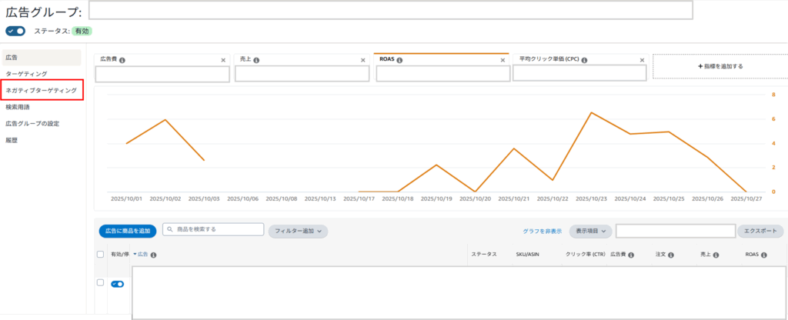Select 検索用語 from the left menu
Image resolution: width=788 pixels, height=320 pixels.
18,107
